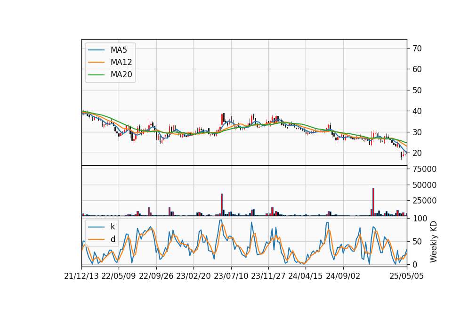The image size is (452, 325).
Task: Click the blue MA5 legend line sample
Action: click(96, 50)
